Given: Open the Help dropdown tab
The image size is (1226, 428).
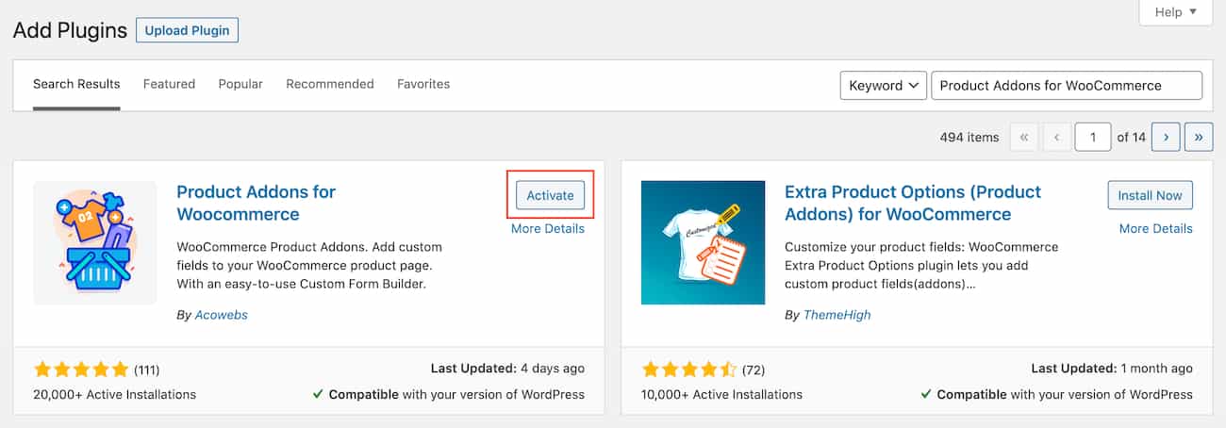Looking at the screenshot, I should tap(1175, 12).
